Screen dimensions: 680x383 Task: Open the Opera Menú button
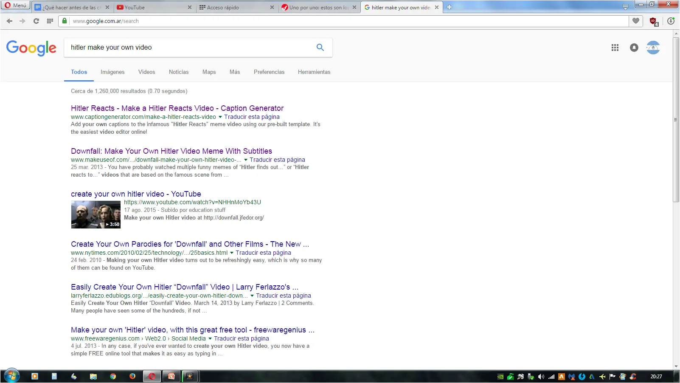point(15,6)
